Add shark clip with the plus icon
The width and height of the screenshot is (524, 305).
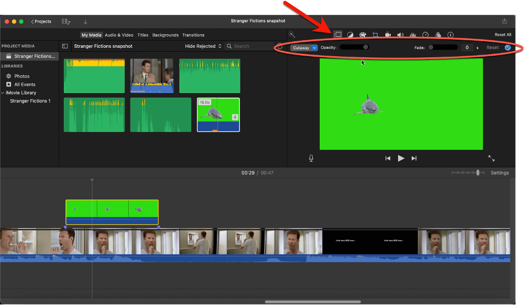235,117
